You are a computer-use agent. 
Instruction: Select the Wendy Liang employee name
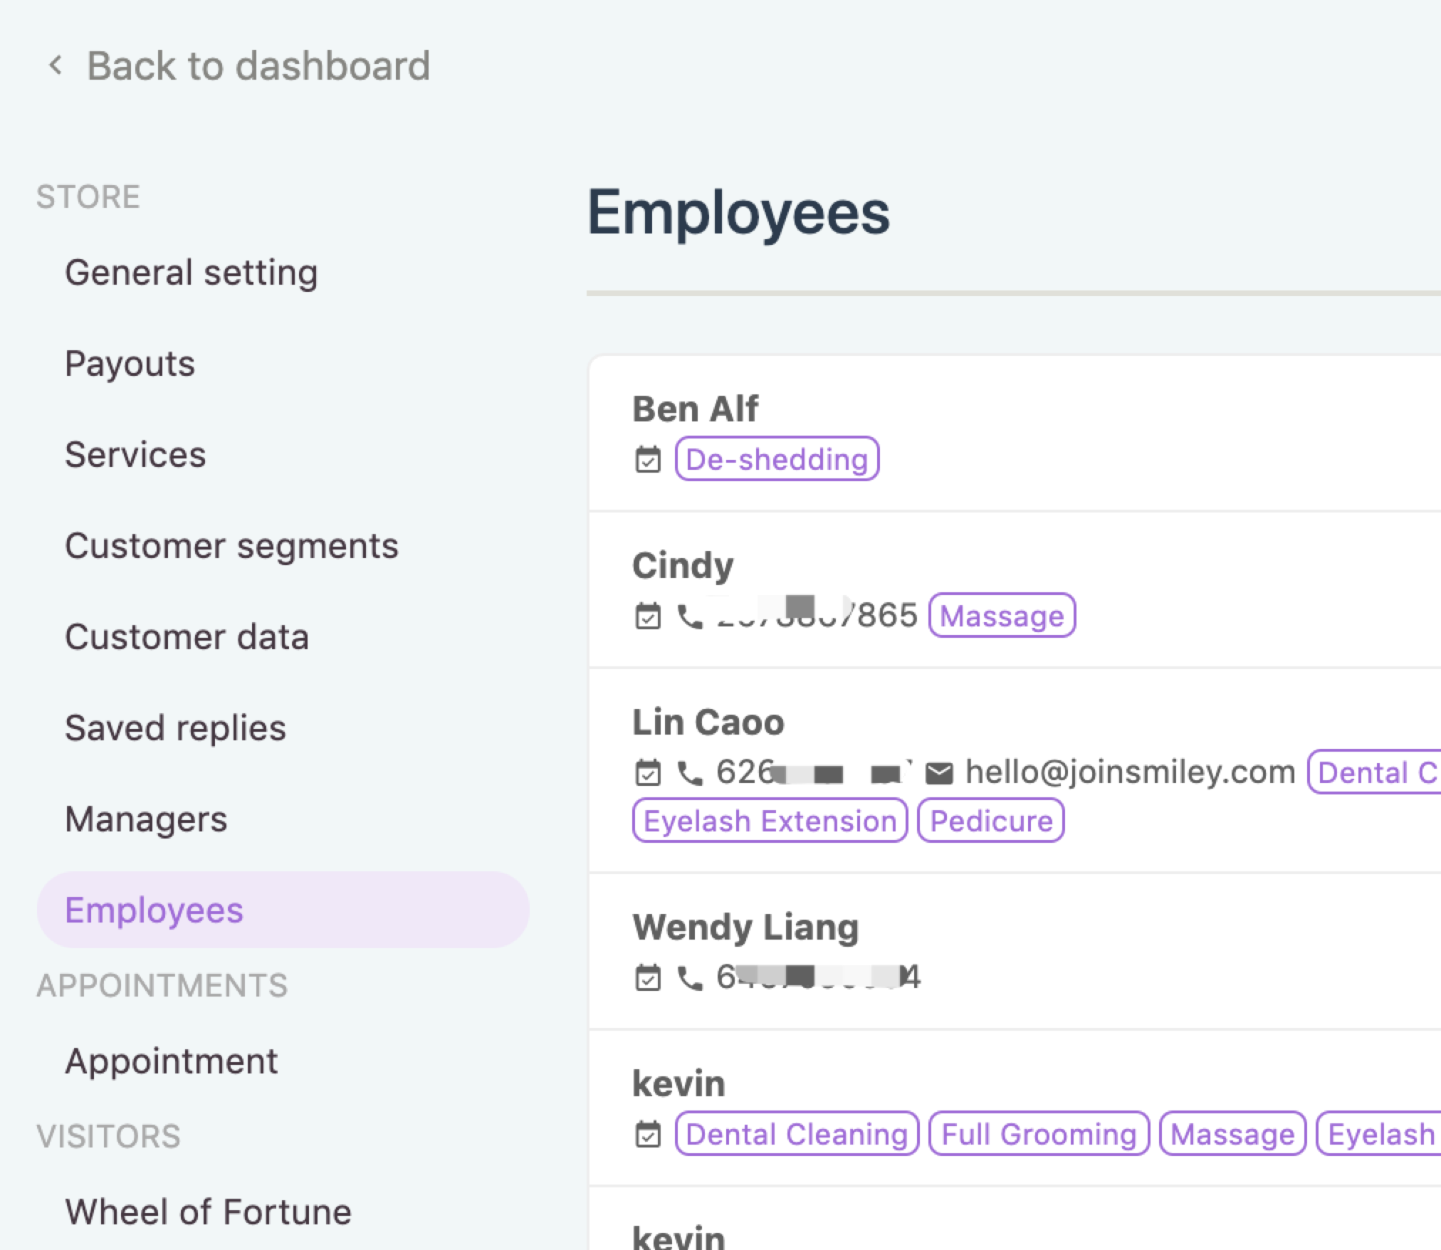pos(745,928)
